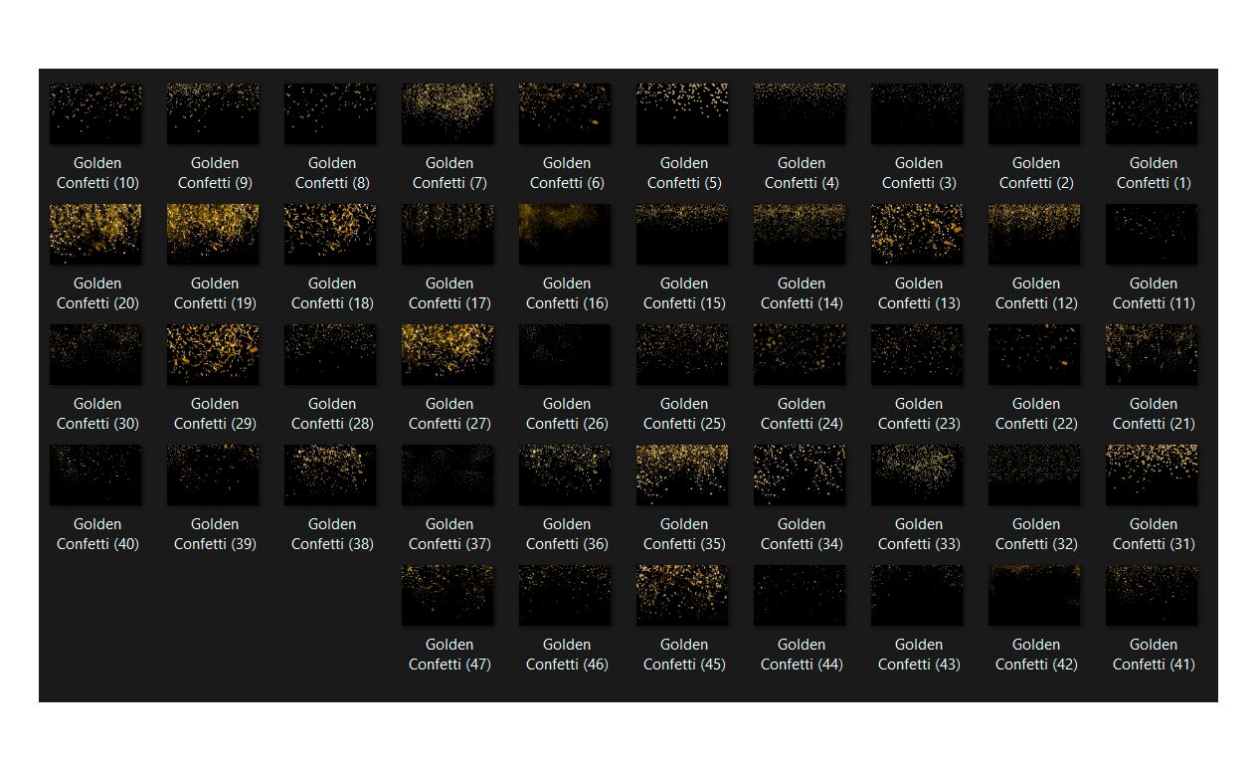Viewport: 1257px width, 762px height.
Task: Click the Golden Confetti (6) thumbnail
Action: (565, 113)
